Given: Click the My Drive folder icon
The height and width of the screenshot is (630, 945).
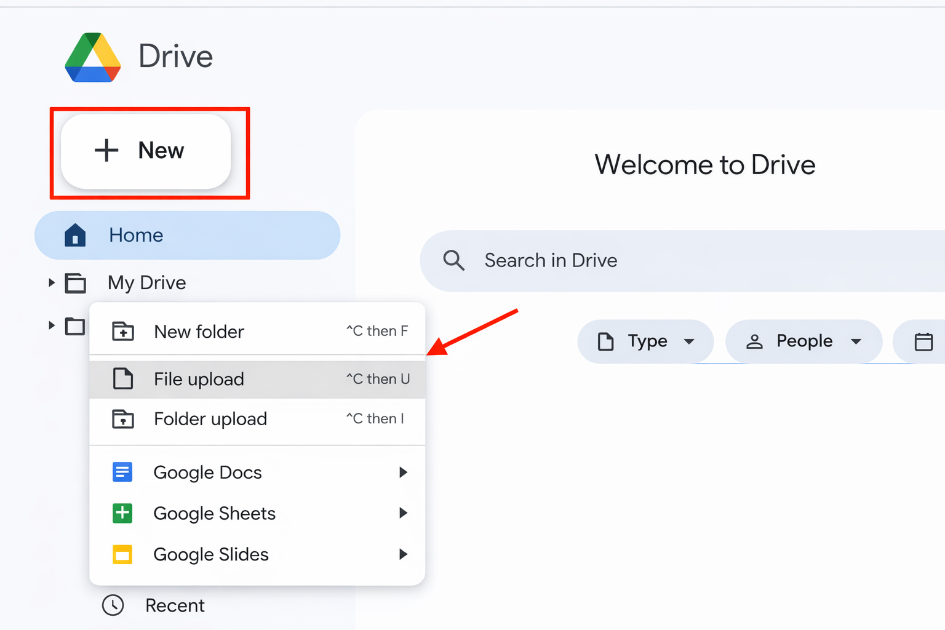Looking at the screenshot, I should click(76, 282).
